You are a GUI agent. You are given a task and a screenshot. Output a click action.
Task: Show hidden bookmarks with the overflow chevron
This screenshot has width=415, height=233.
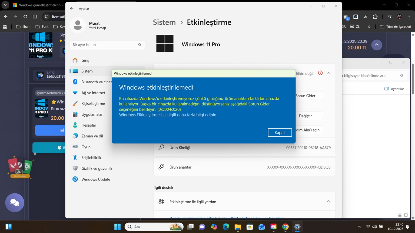coord(369,27)
